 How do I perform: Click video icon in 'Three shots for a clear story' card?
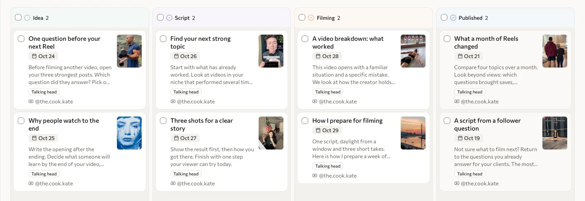pos(173,183)
